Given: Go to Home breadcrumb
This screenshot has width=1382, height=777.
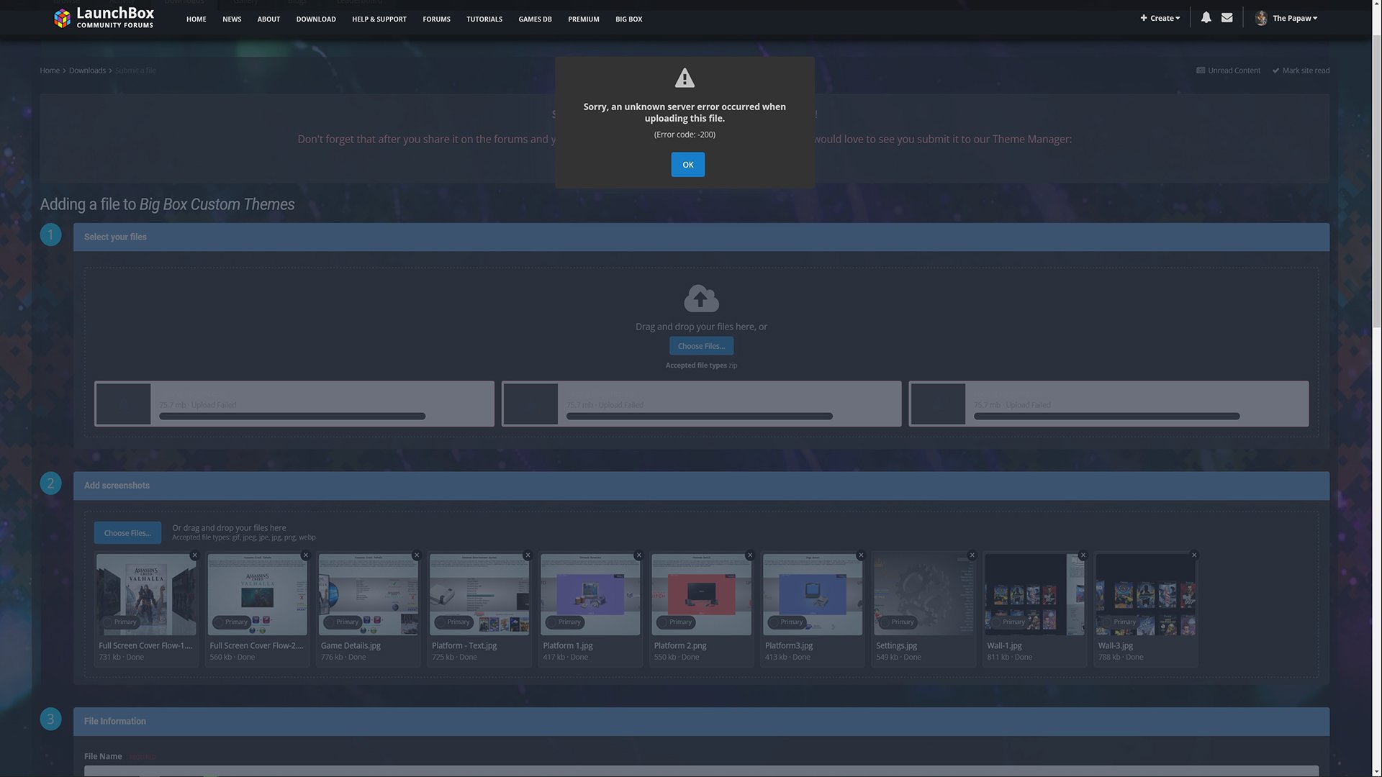Looking at the screenshot, I should pyautogui.click(x=50, y=71).
